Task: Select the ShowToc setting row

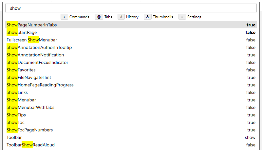Action: [x=131, y=122]
